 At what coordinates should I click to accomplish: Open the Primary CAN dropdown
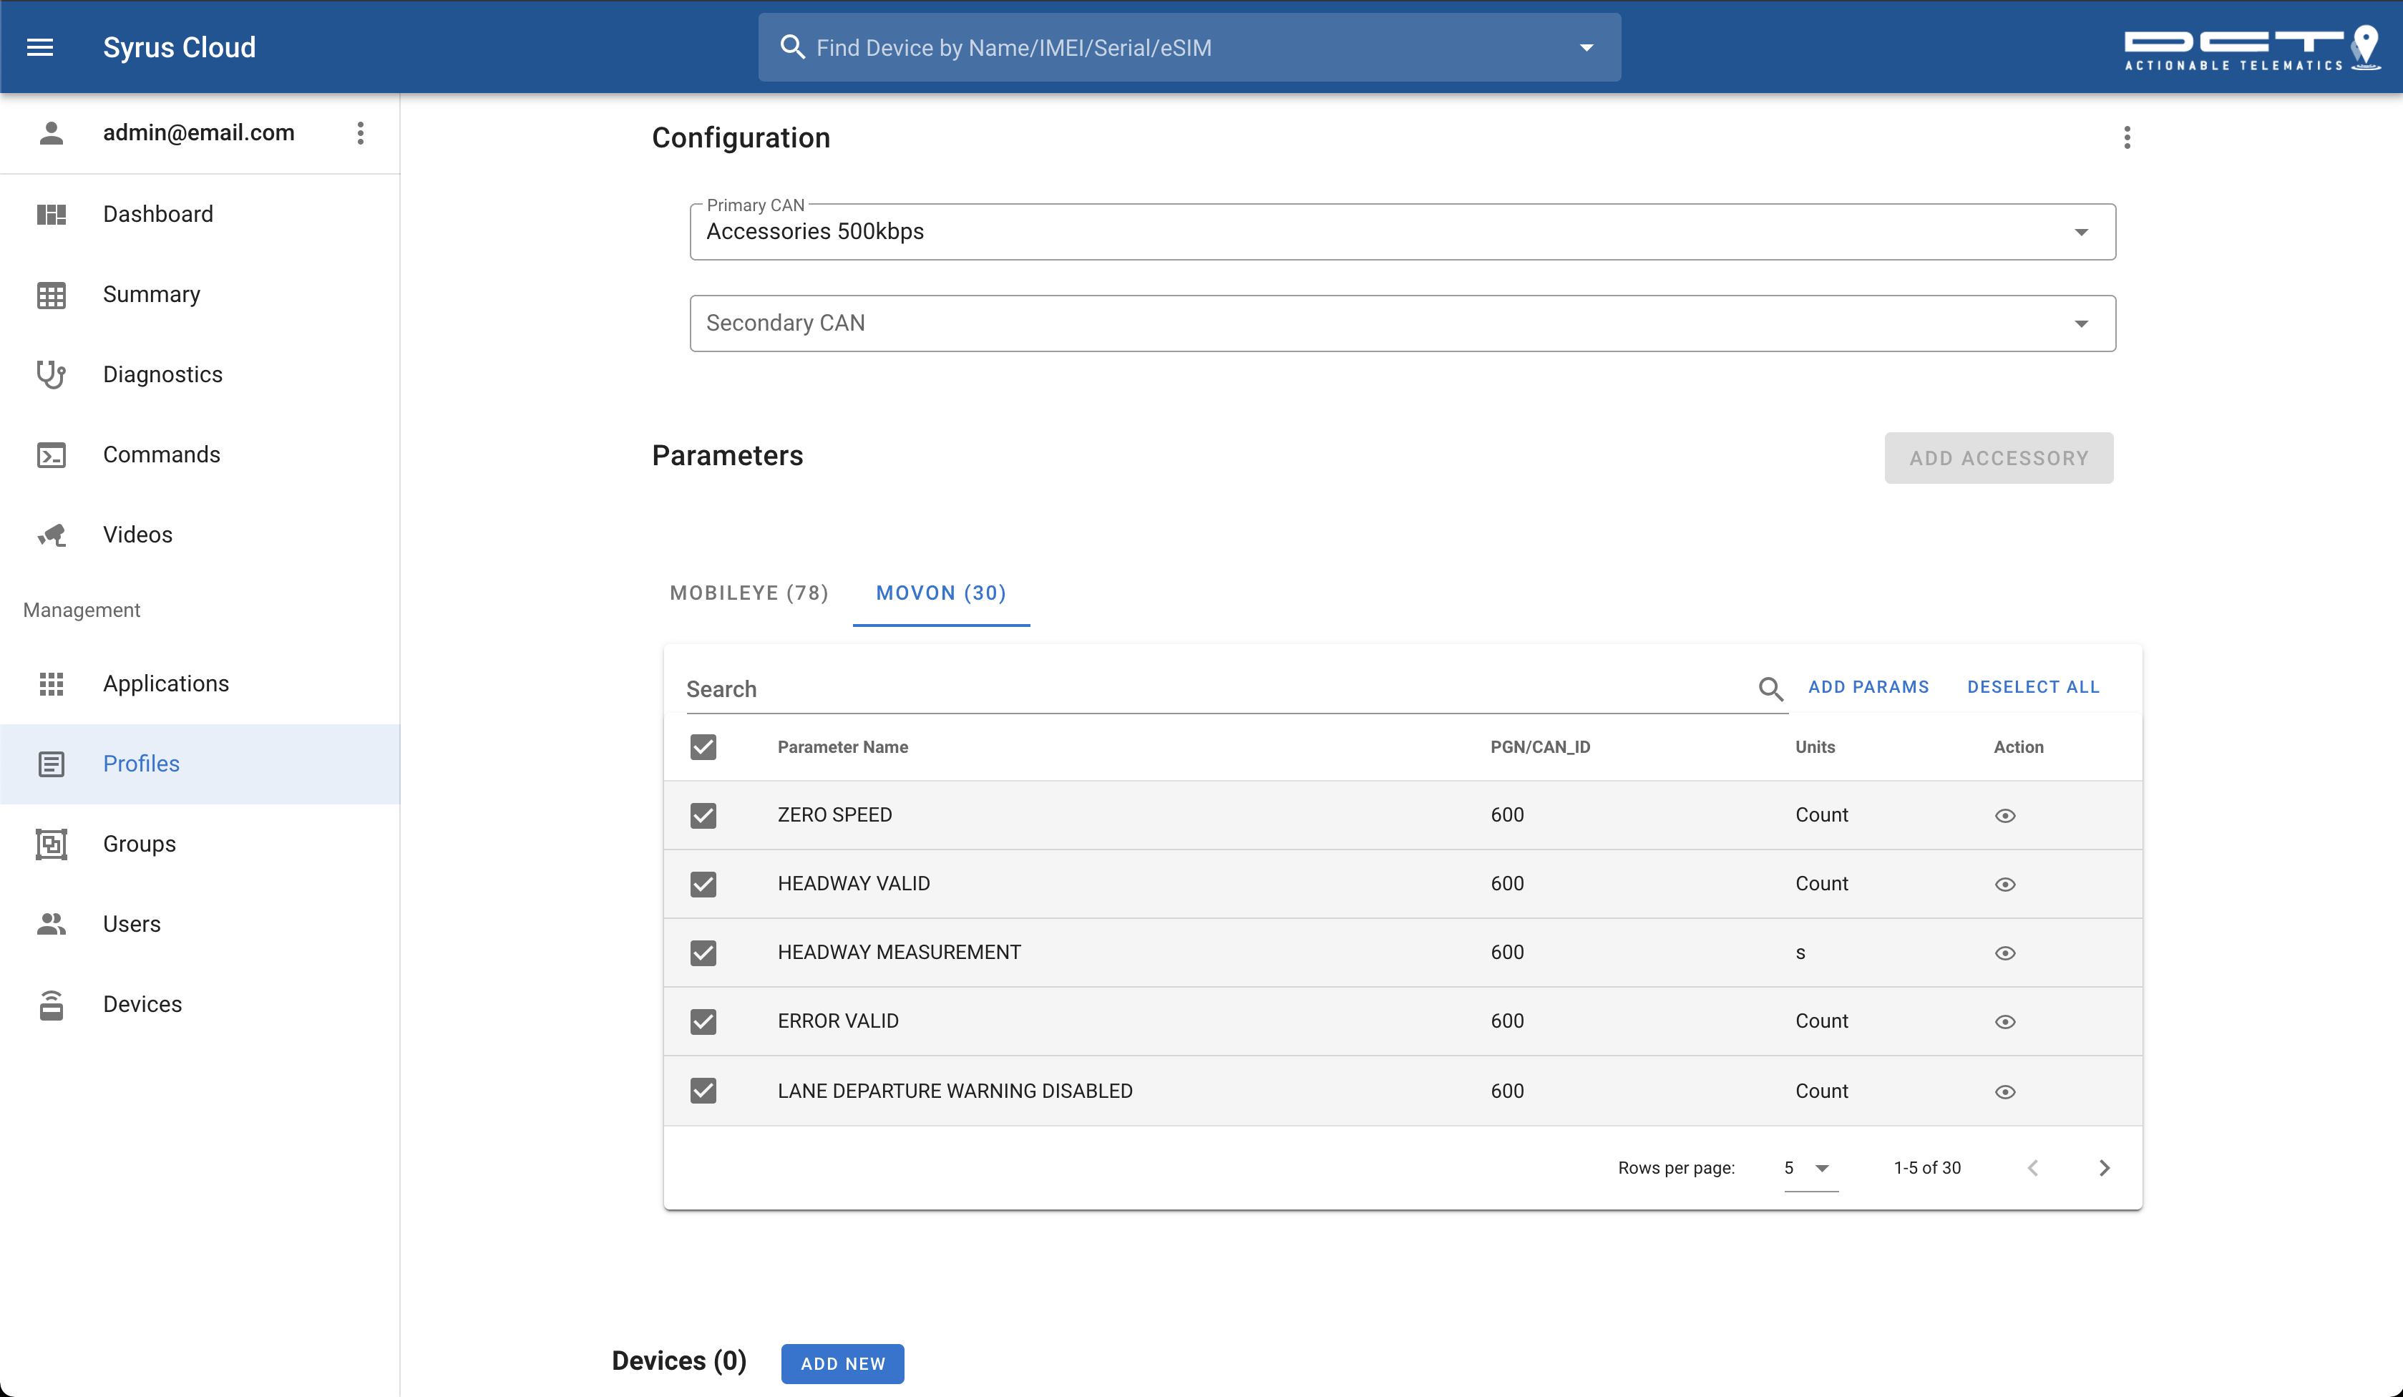click(x=1402, y=232)
